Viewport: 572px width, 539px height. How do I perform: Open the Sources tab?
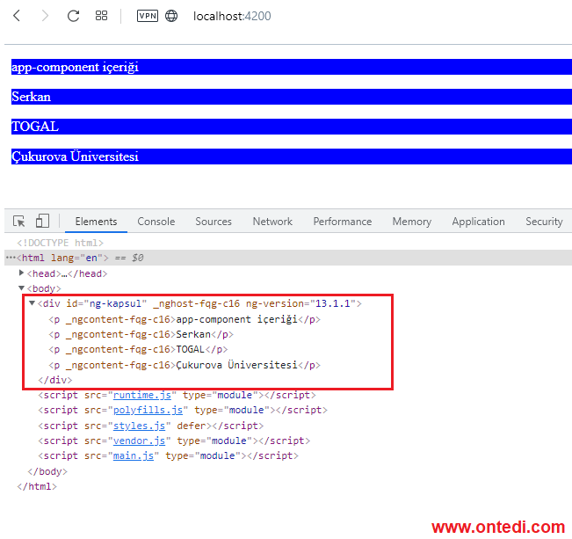point(214,222)
